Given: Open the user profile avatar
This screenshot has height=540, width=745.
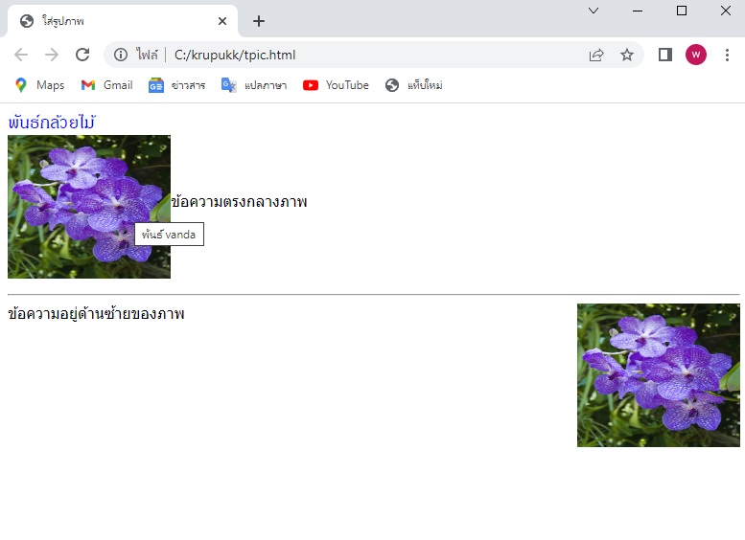Looking at the screenshot, I should point(695,55).
